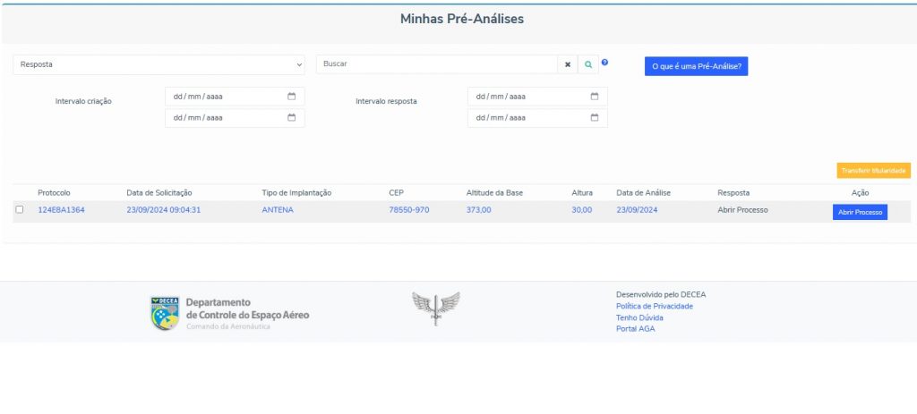Open calendar picker for response end date

pyautogui.click(x=595, y=118)
